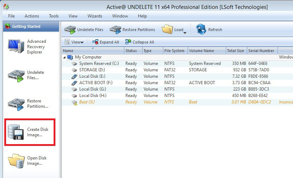
Task: Select the STORAGE (D:) volume name
Action: click(x=92, y=70)
